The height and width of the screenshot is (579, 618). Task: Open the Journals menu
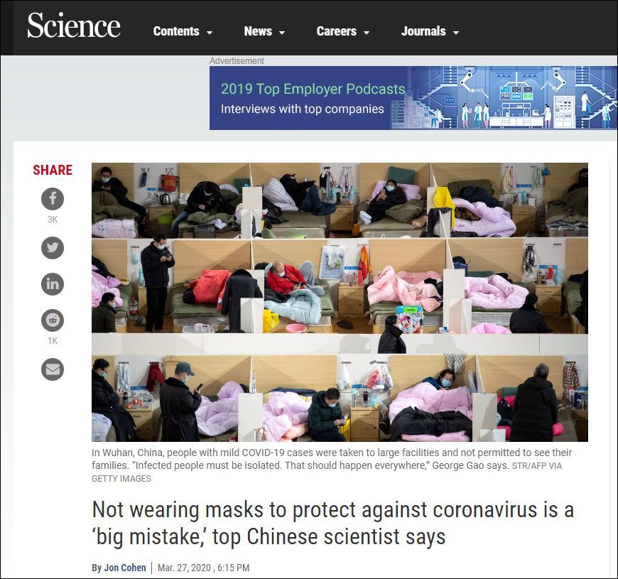click(423, 31)
